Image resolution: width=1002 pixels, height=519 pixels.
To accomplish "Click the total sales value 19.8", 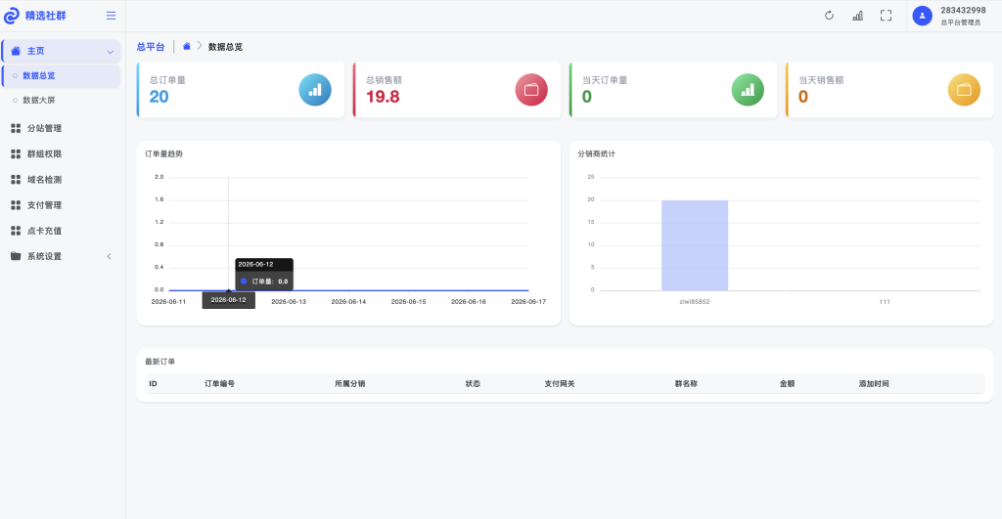I will pos(383,97).
